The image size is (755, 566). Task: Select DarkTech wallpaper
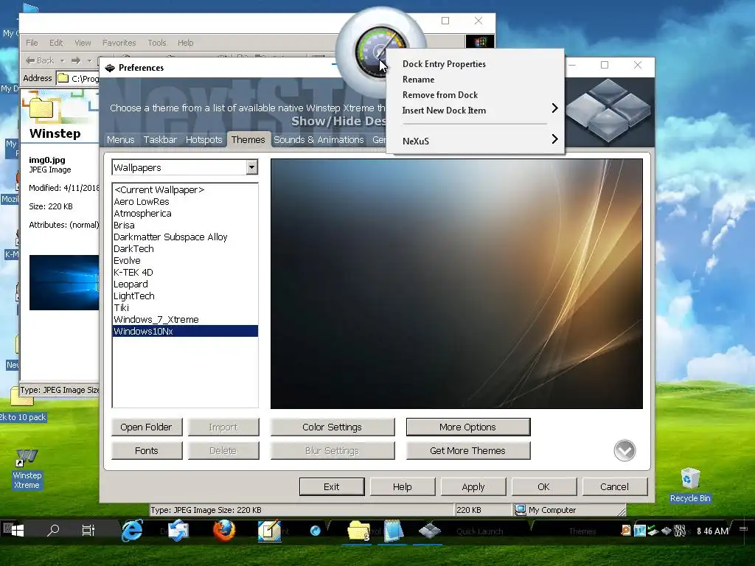tap(185, 249)
